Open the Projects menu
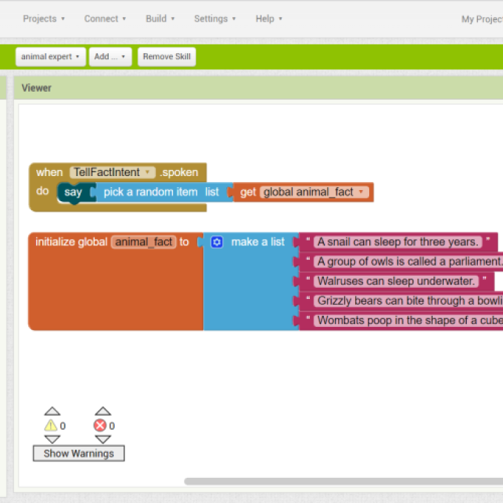 44,18
